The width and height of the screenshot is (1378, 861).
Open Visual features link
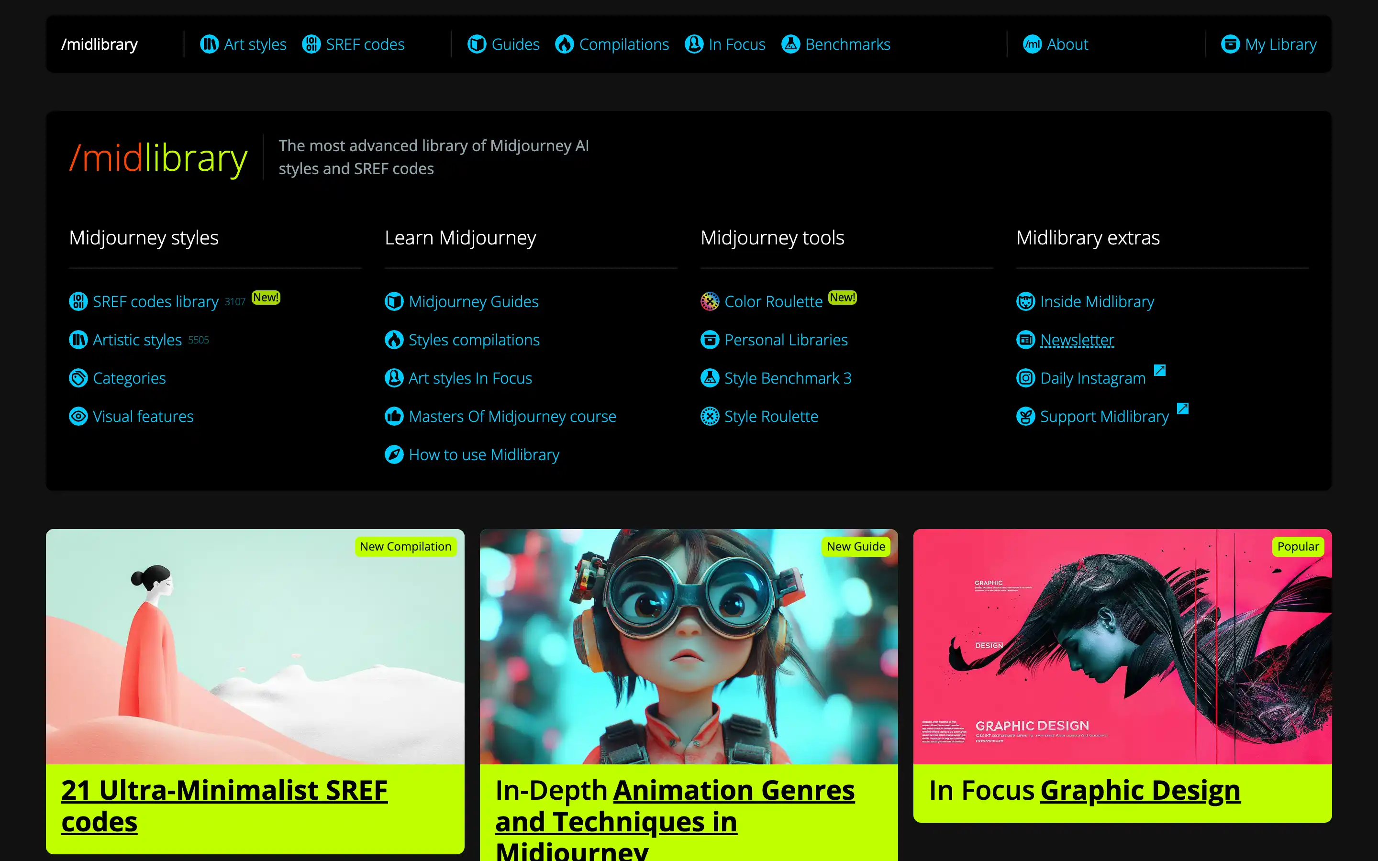(x=143, y=416)
